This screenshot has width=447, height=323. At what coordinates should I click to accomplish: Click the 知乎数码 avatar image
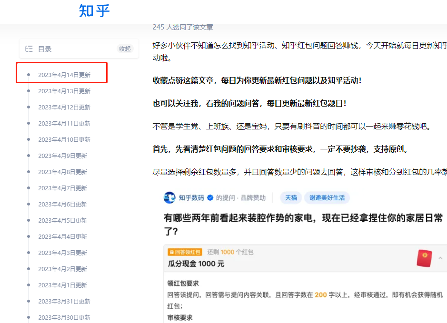(169, 197)
